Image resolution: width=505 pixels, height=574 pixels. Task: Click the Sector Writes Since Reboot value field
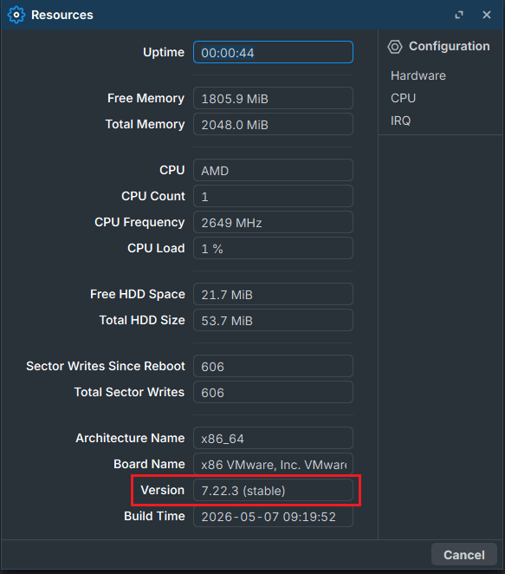point(273,366)
